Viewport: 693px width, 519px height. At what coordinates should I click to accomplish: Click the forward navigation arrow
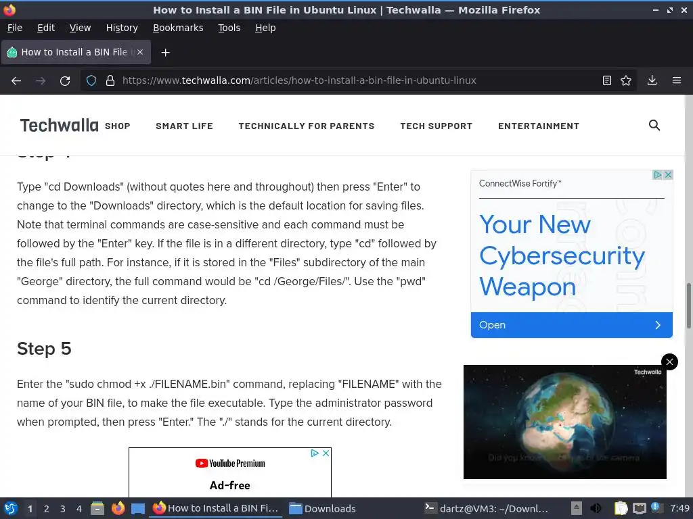(41, 81)
